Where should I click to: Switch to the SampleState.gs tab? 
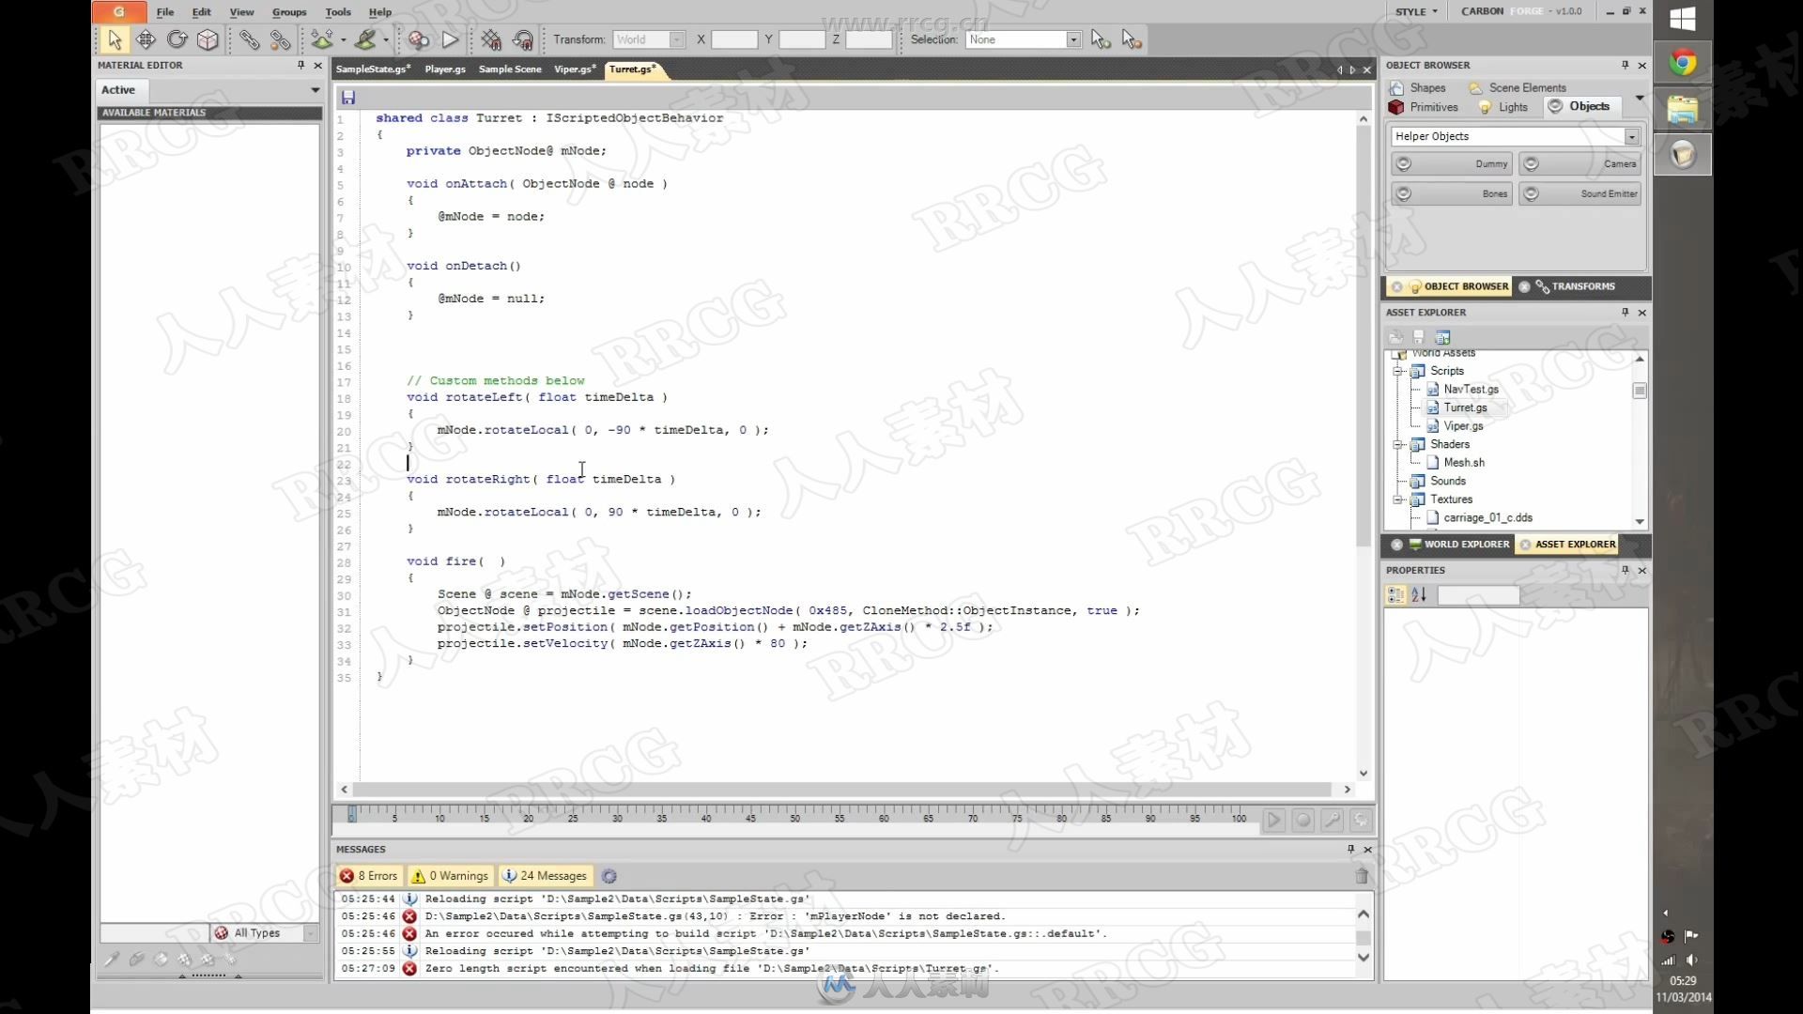tap(373, 69)
